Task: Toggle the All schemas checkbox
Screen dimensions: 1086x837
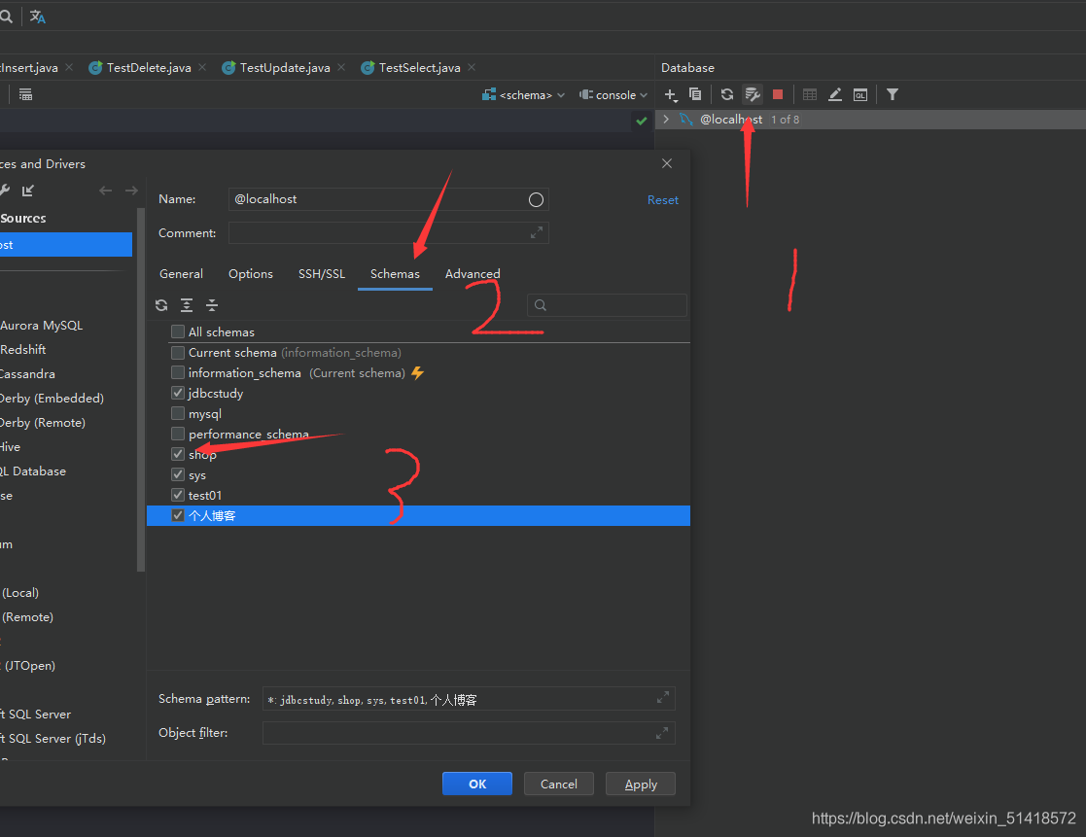Action: [x=178, y=331]
